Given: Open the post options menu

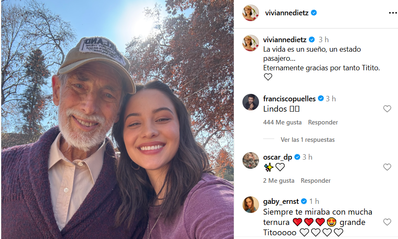Looking at the screenshot, I should click(392, 12).
